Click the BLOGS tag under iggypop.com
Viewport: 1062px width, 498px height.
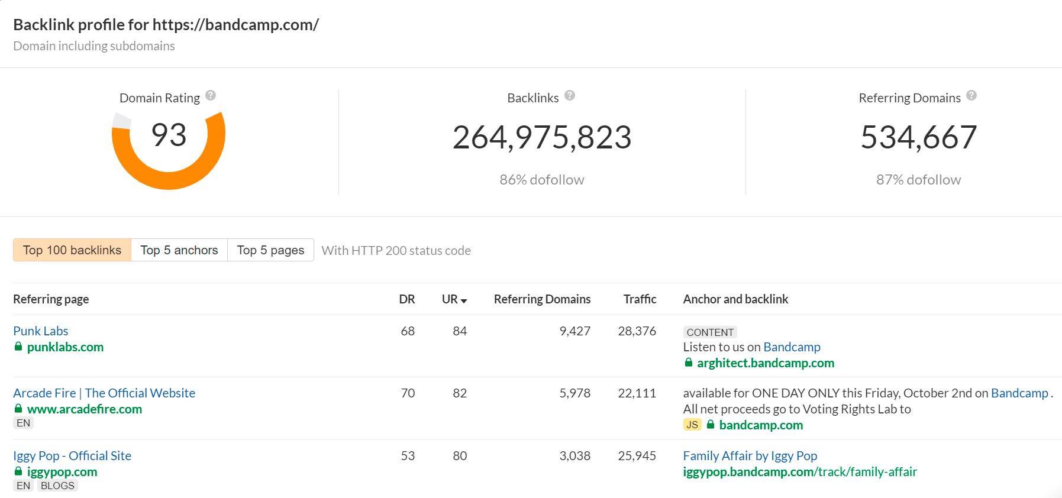click(x=57, y=486)
